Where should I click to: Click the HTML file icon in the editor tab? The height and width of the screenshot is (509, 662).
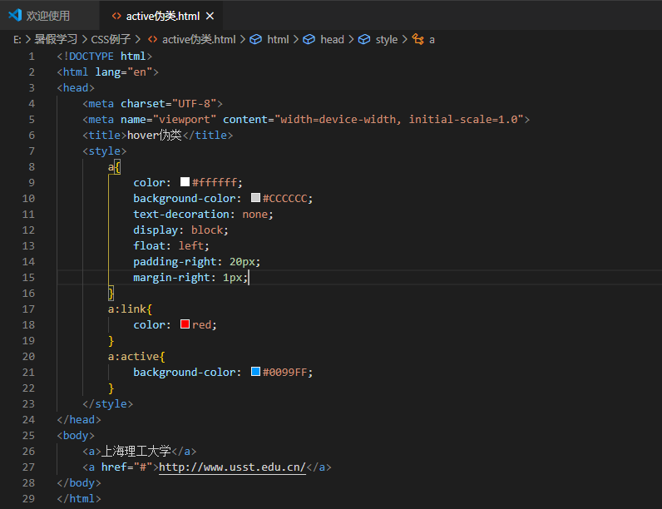point(116,16)
